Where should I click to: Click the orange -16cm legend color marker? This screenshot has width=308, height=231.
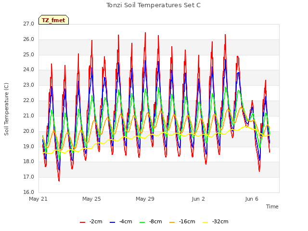click(172, 222)
